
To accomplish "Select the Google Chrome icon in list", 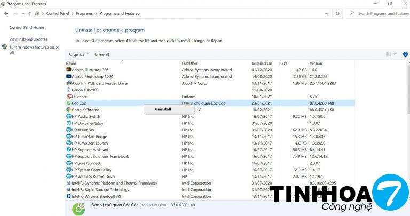I will coord(68,110).
